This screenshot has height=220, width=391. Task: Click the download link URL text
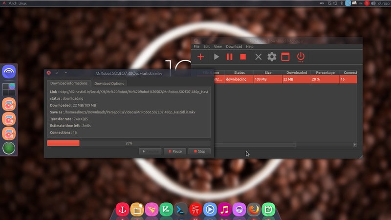tap(133, 92)
